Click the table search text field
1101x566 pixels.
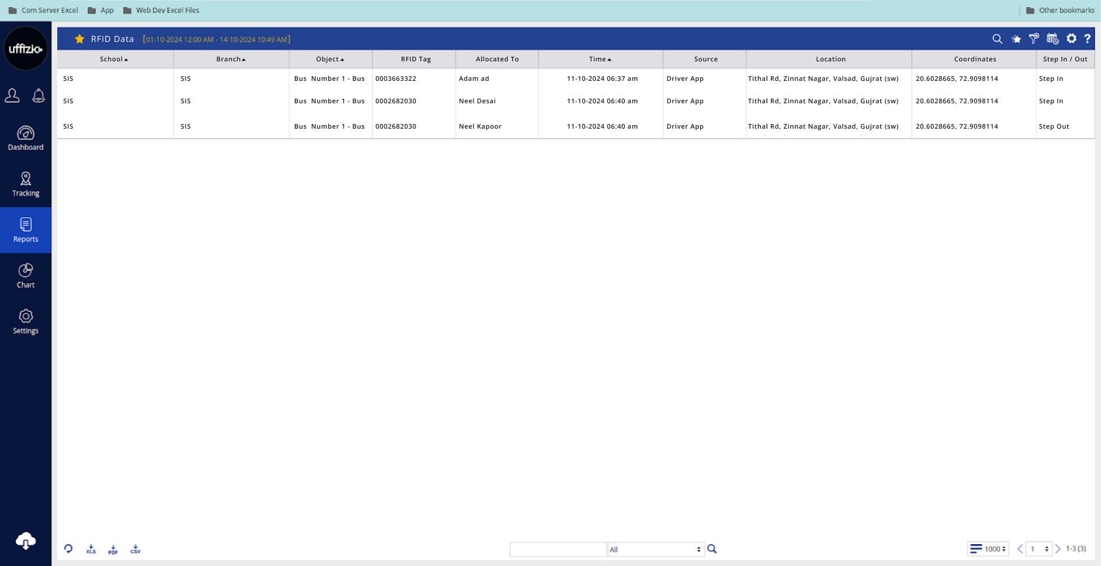tap(558, 549)
